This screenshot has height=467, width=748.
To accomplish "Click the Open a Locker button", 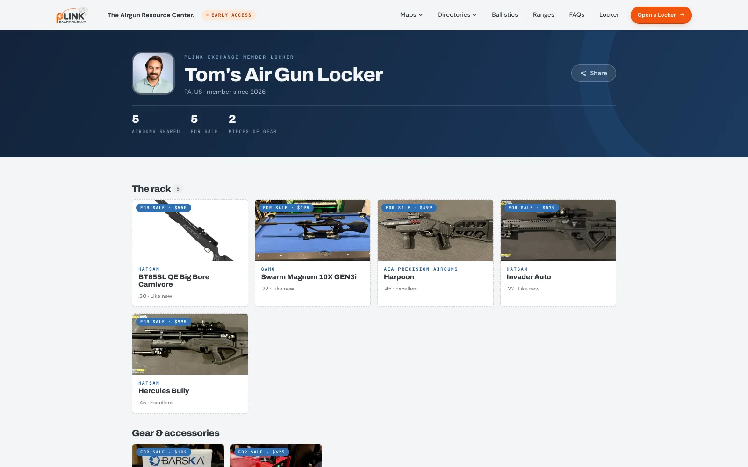I will [661, 15].
